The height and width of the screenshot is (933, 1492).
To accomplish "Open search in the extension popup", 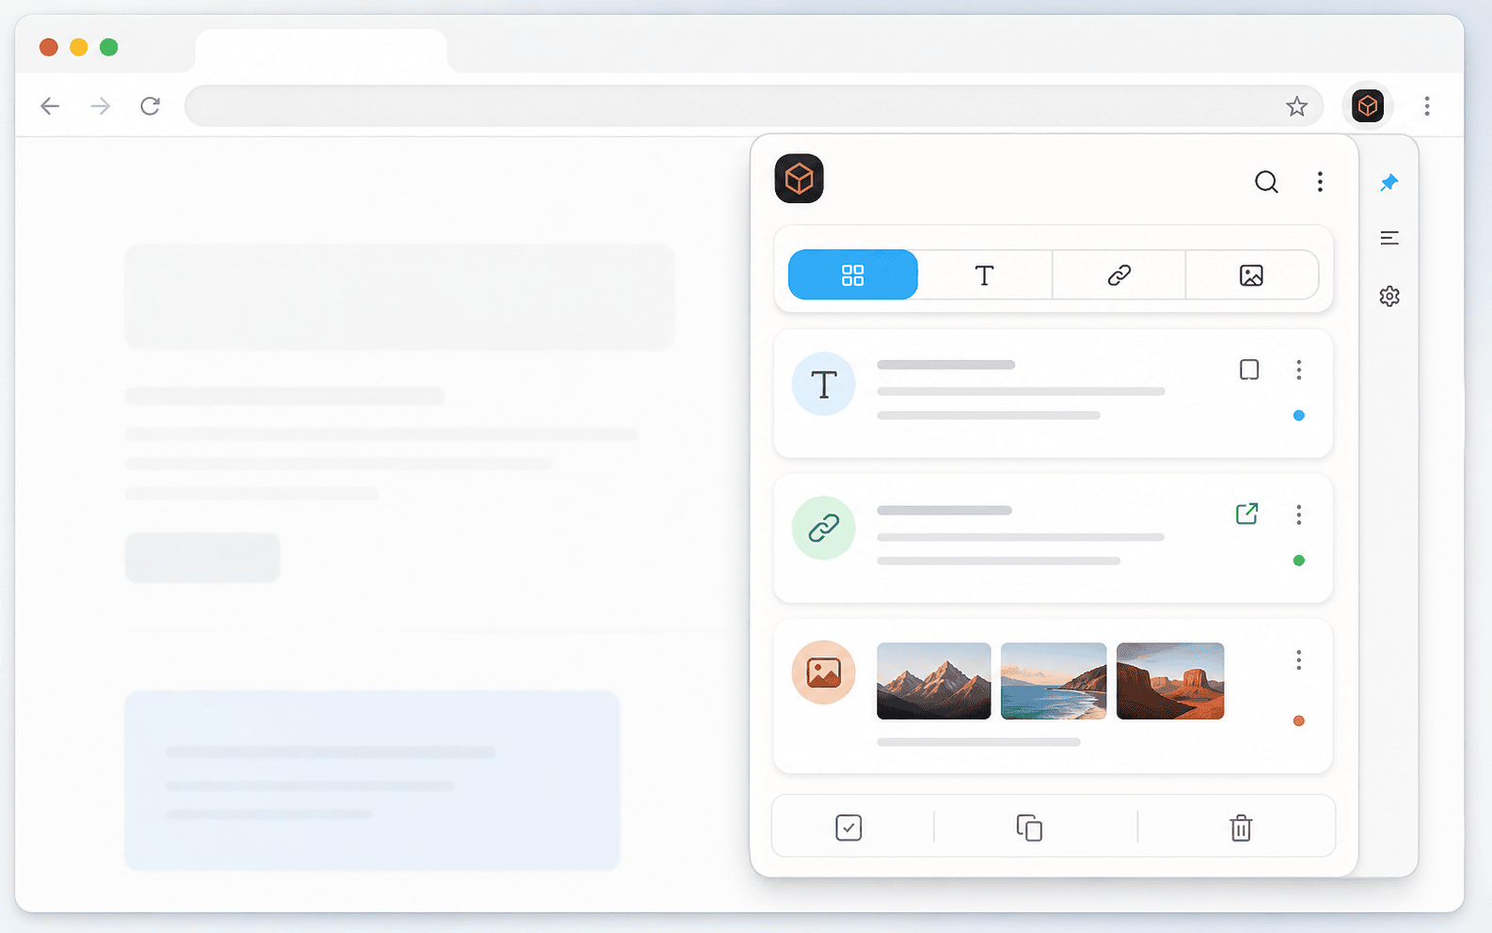I will (x=1266, y=182).
